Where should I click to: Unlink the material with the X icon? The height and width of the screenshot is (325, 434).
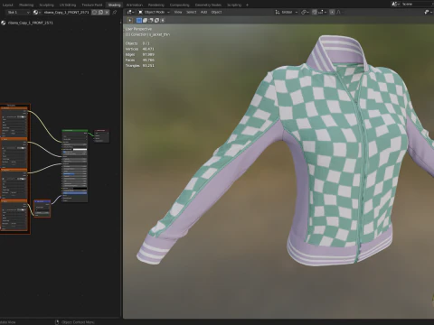coord(107,13)
